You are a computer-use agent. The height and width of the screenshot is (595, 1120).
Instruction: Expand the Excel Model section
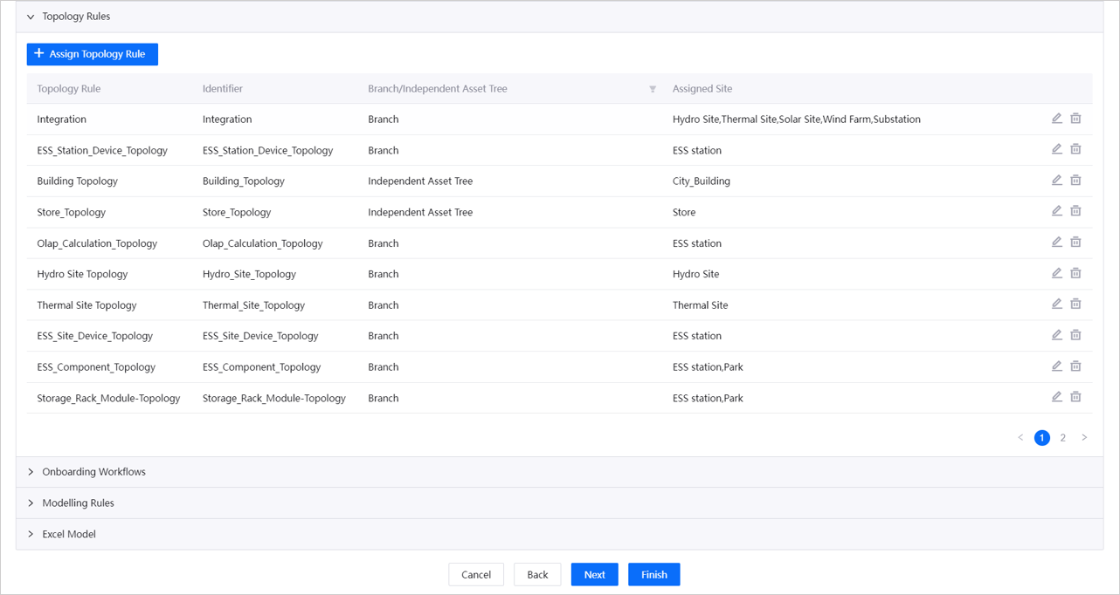pyautogui.click(x=31, y=534)
